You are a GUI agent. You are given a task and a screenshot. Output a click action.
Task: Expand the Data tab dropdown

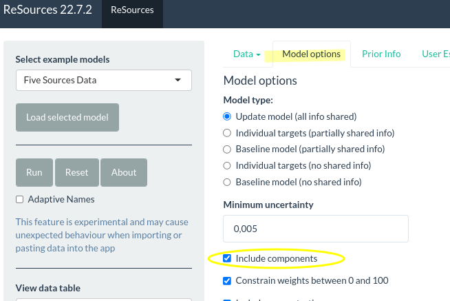tap(247, 54)
